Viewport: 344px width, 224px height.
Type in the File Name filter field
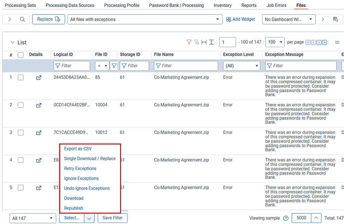[x=186, y=65]
